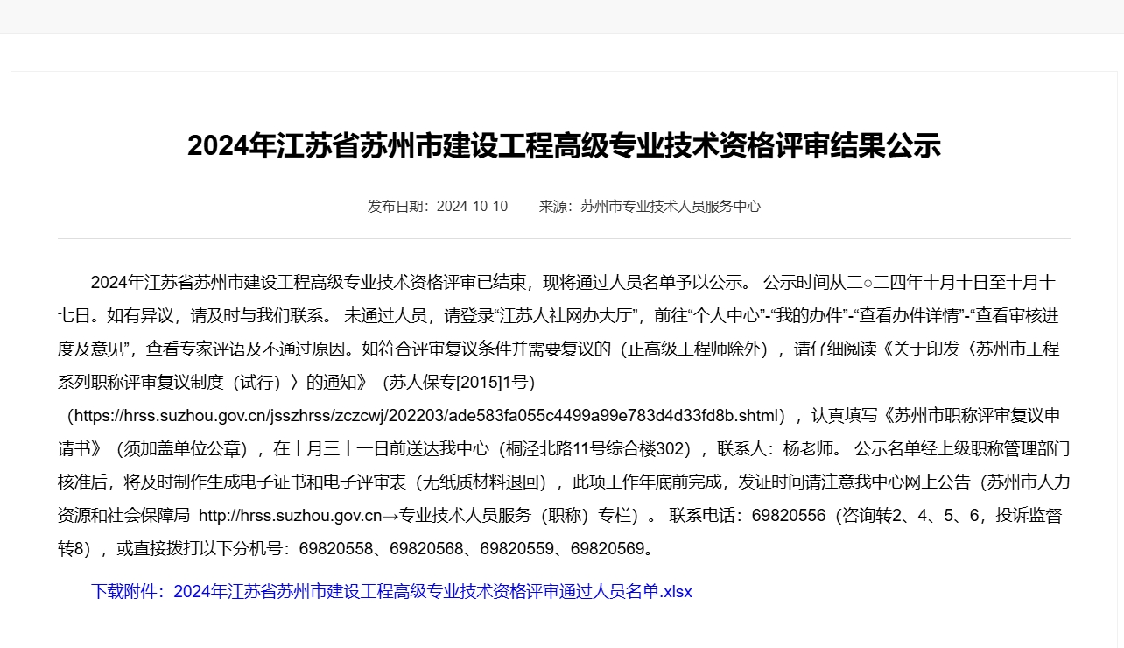The image size is (1124, 648).
Task: Click the extension number 69820559
Action: [x=516, y=549]
